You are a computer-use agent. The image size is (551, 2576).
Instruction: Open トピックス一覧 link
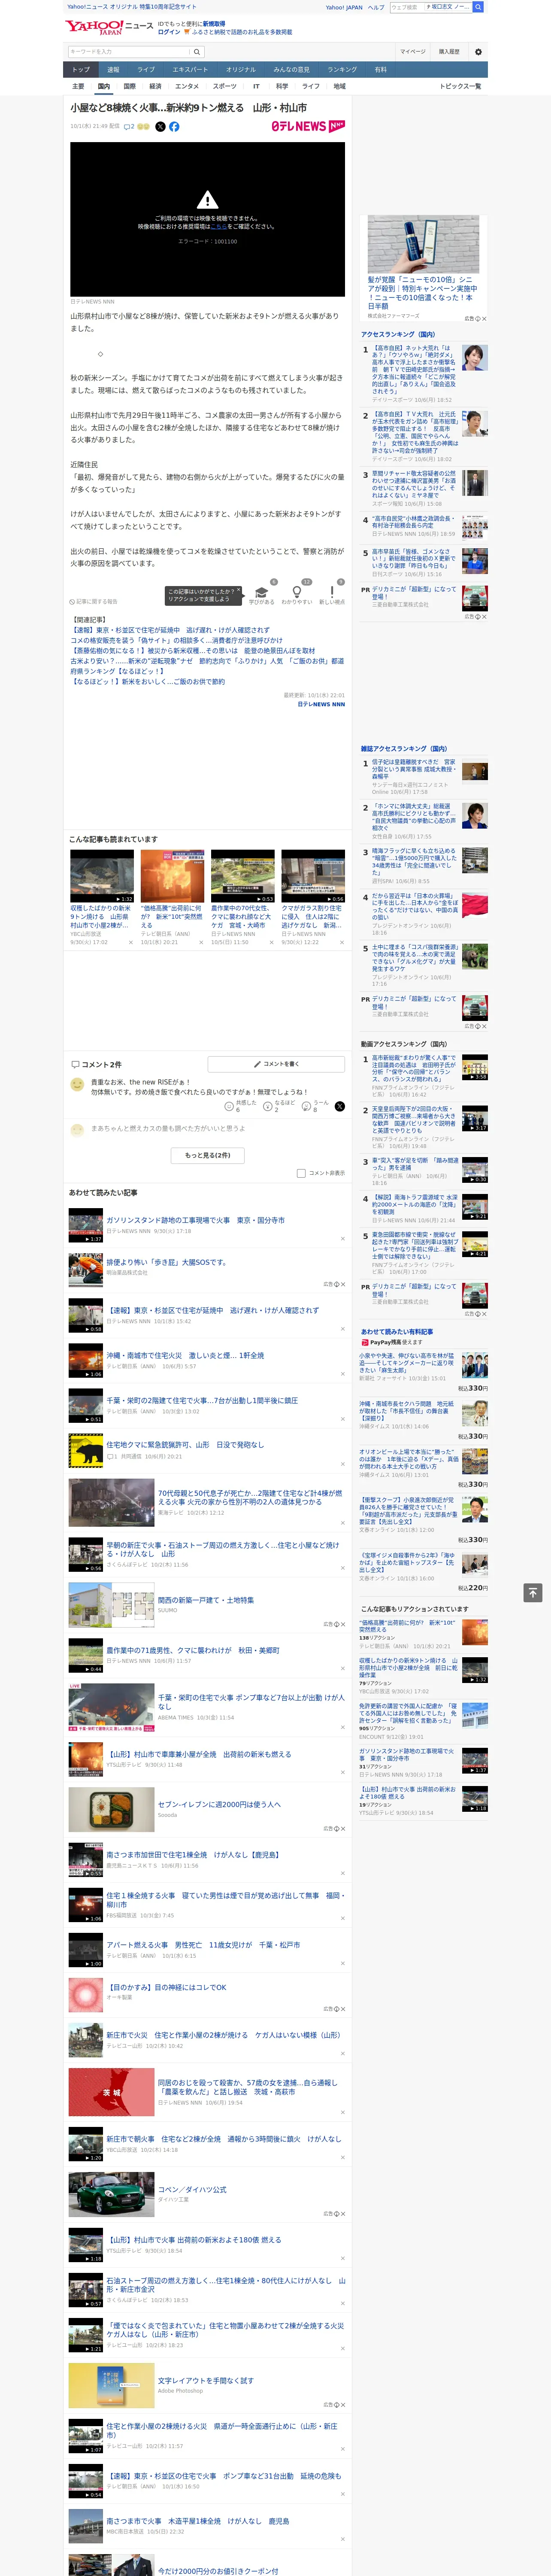460,86
